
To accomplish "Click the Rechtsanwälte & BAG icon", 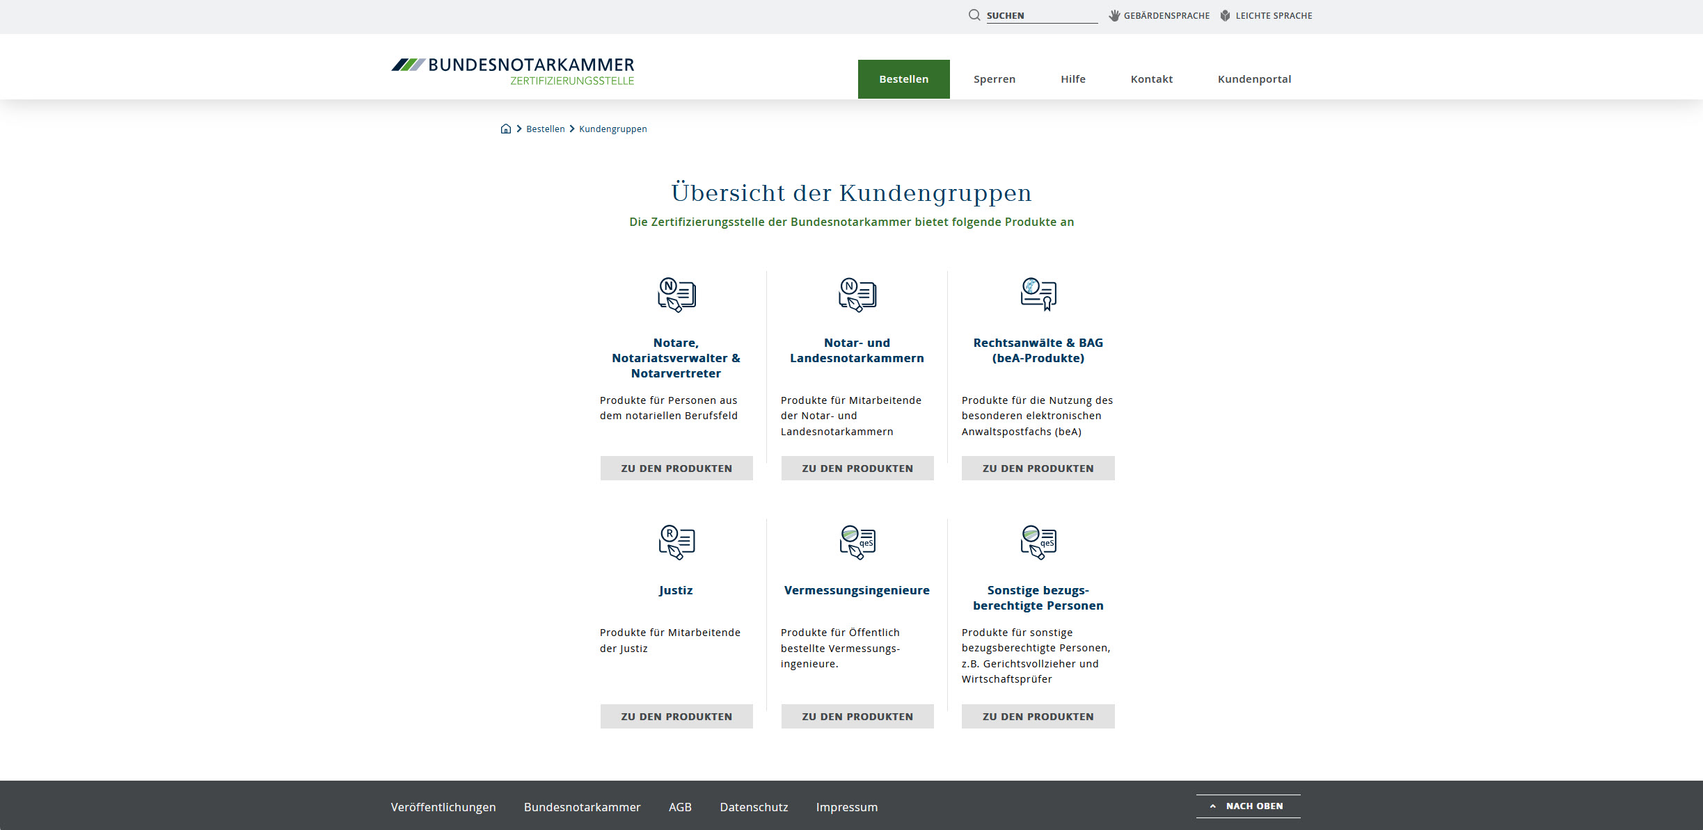I will click(x=1038, y=295).
